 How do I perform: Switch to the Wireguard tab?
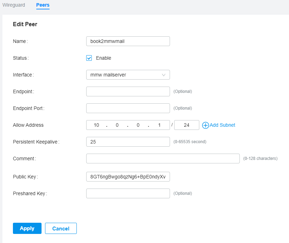14,5
